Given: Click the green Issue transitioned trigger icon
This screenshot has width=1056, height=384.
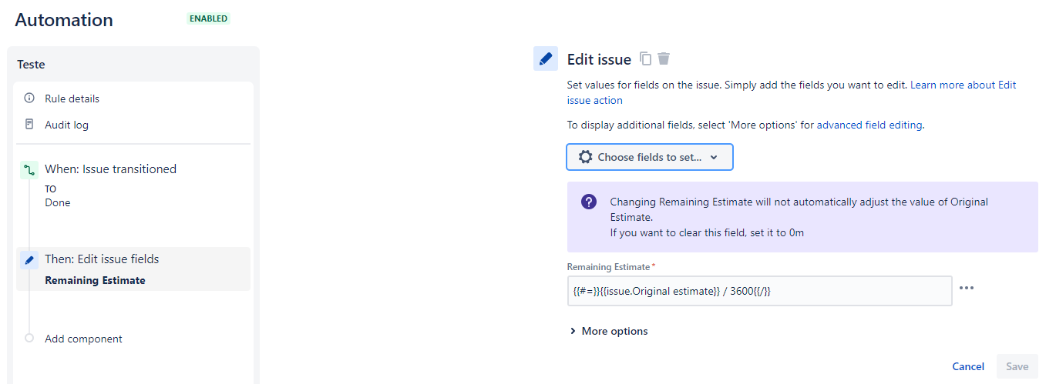Looking at the screenshot, I should tap(29, 170).
